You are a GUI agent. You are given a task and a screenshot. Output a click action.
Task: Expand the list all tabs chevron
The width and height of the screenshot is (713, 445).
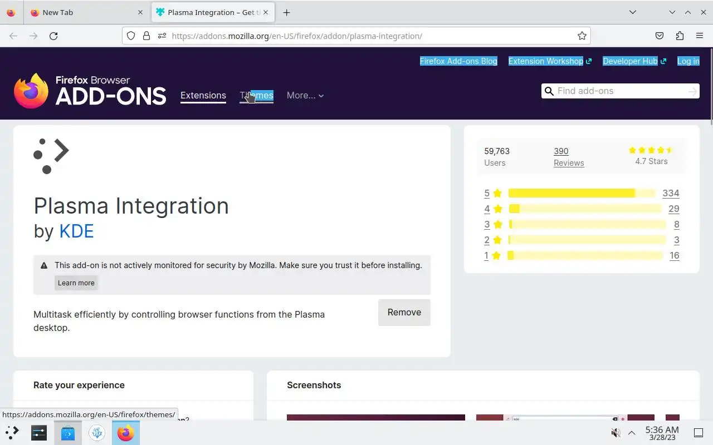pyautogui.click(x=633, y=12)
